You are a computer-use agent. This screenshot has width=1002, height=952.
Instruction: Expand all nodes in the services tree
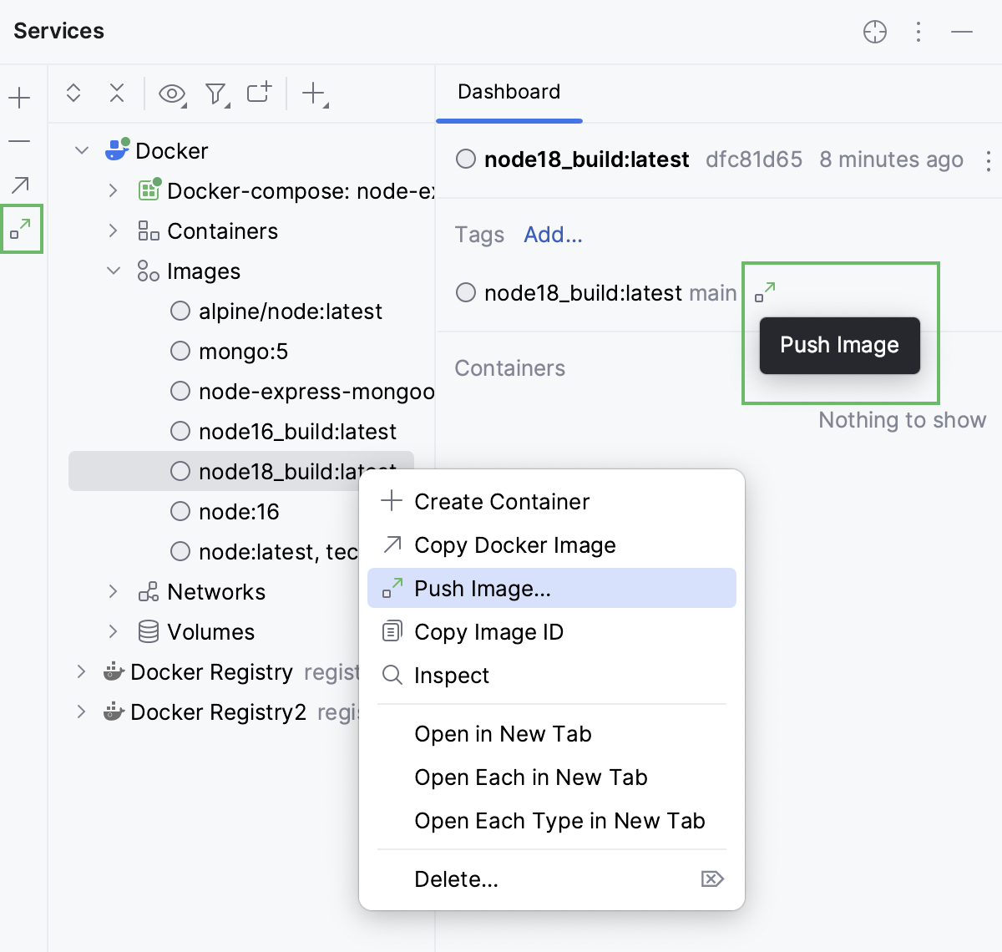pyautogui.click(x=73, y=94)
